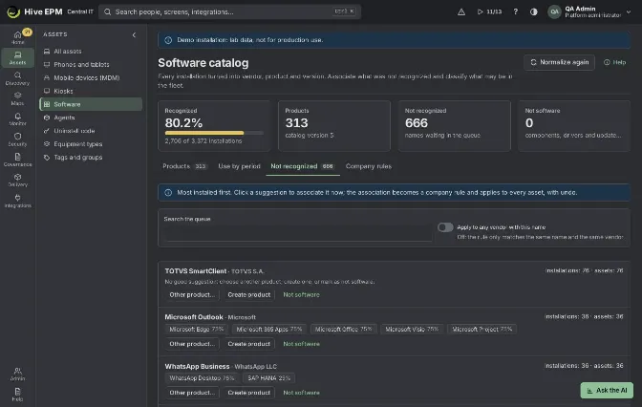The image size is (642, 407).
Task: Click the Recognized progress bar
Action: pos(214,133)
